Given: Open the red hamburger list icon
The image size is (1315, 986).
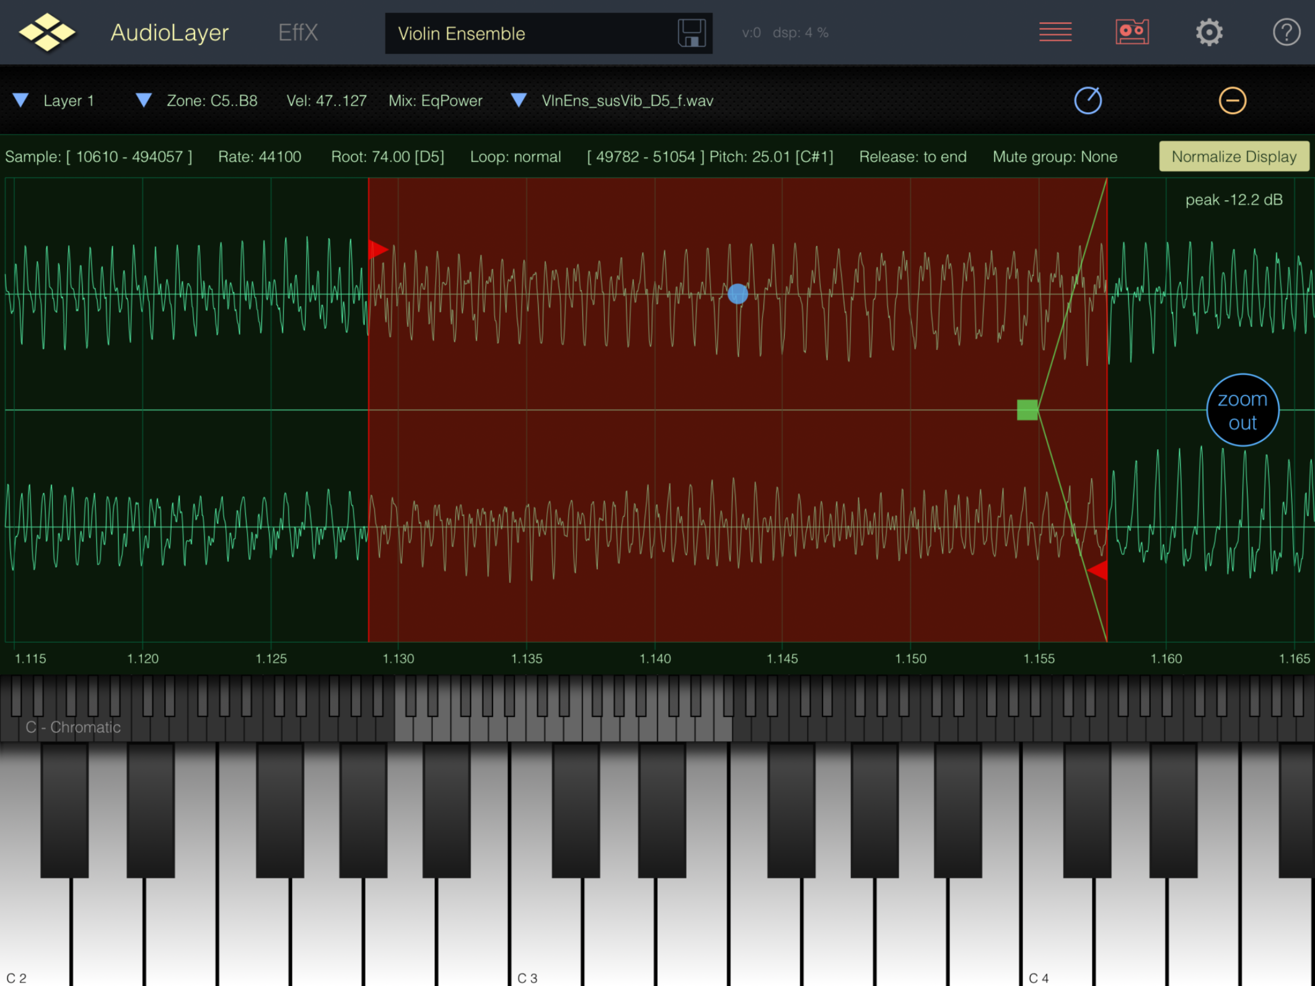Looking at the screenshot, I should tap(1055, 32).
